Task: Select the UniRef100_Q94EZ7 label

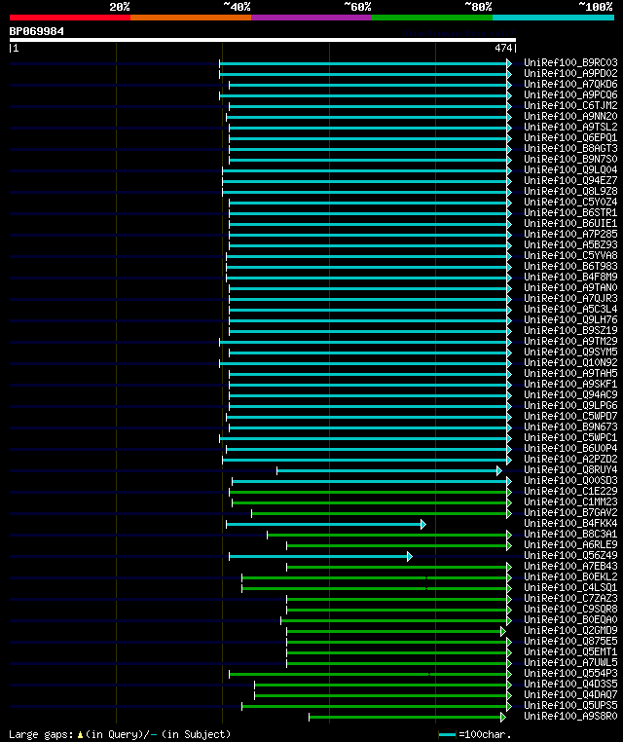Action: (570, 180)
